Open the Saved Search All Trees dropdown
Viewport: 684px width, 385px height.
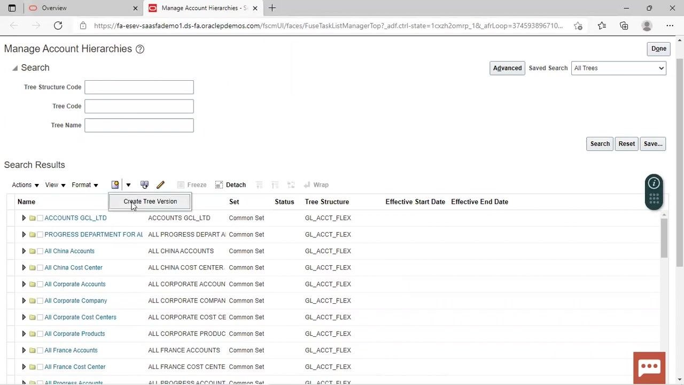point(618,68)
